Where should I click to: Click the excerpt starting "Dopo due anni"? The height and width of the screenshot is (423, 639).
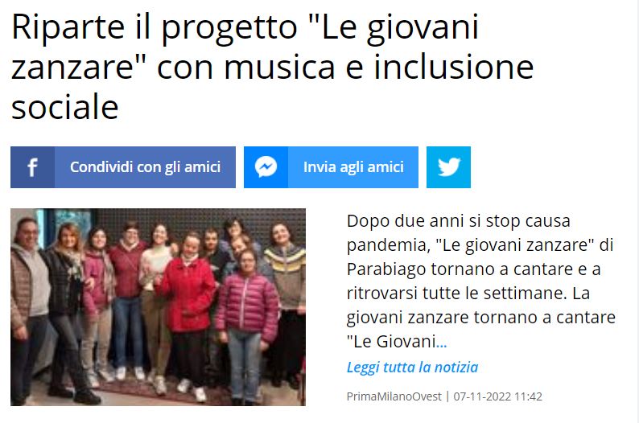pyautogui.click(x=481, y=281)
